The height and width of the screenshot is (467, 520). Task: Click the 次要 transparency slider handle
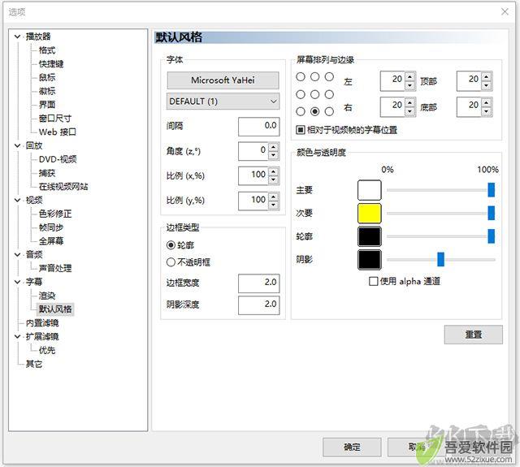coord(491,213)
